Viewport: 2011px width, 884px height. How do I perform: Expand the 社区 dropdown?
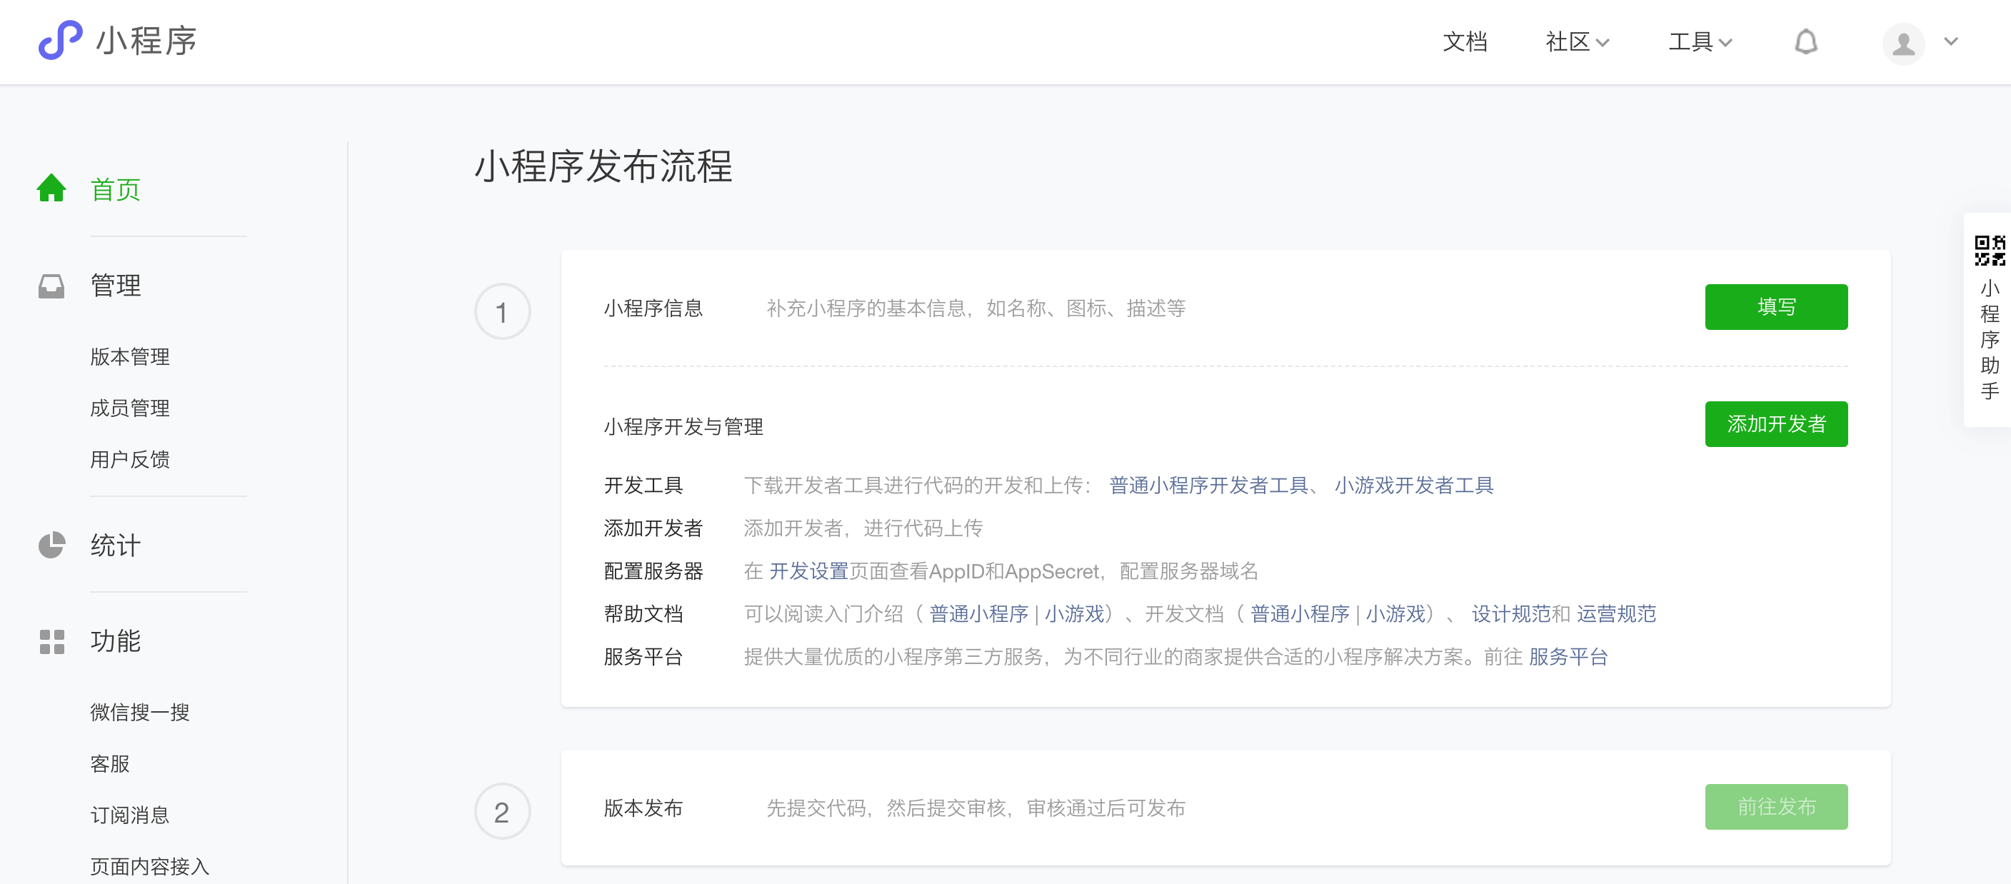(x=1576, y=41)
